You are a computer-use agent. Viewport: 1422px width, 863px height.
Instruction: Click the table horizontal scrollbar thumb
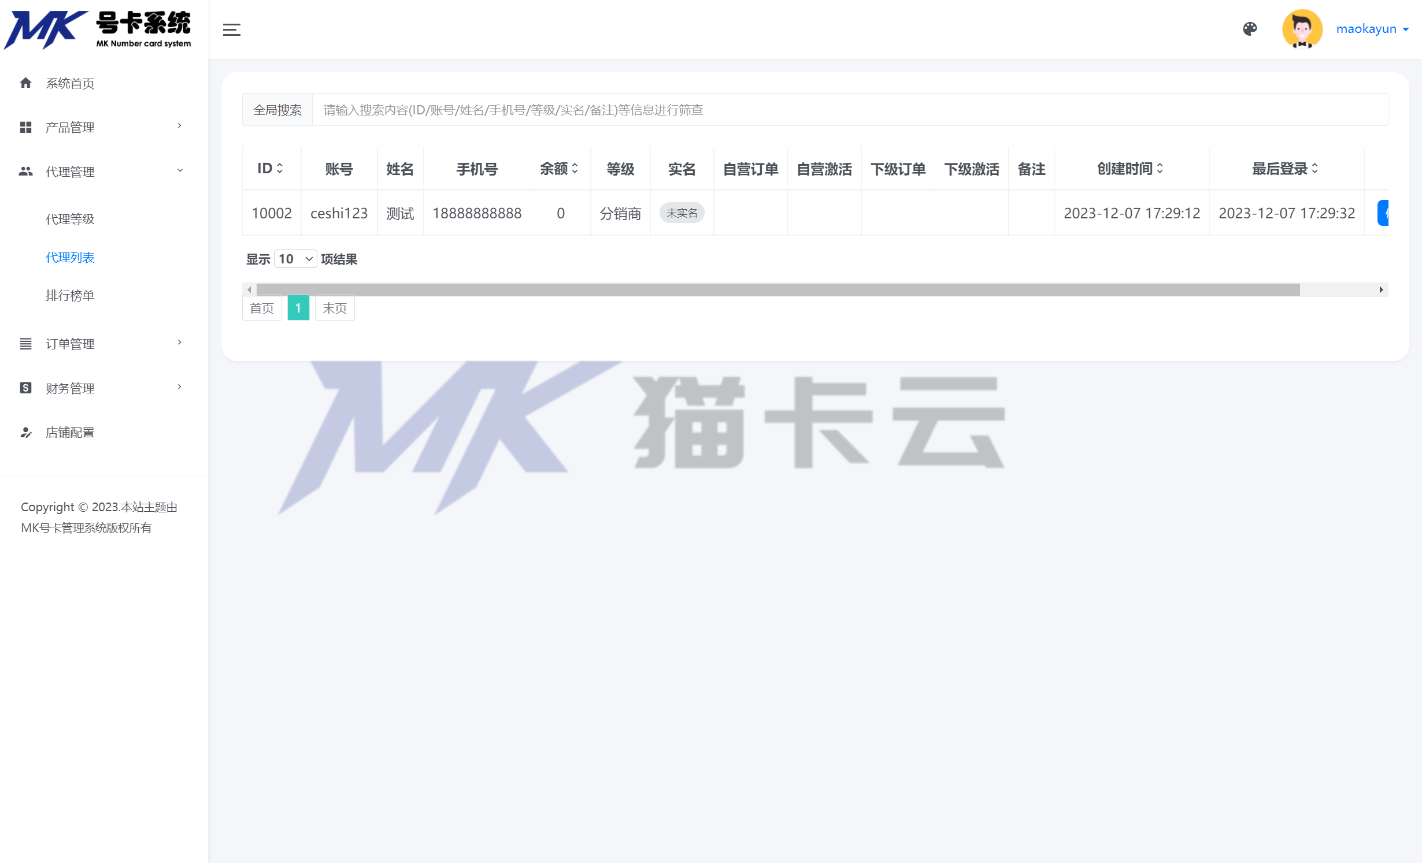(x=778, y=289)
